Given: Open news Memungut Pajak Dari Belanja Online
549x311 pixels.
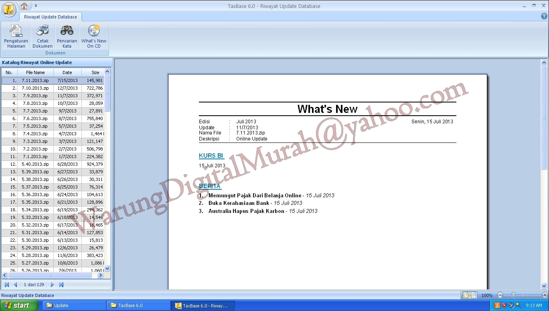Looking at the screenshot, I should [x=255, y=195].
